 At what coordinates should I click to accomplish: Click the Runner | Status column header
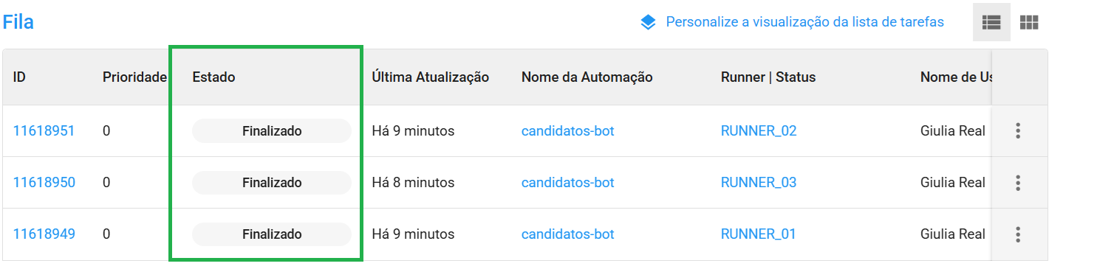pyautogui.click(x=768, y=77)
